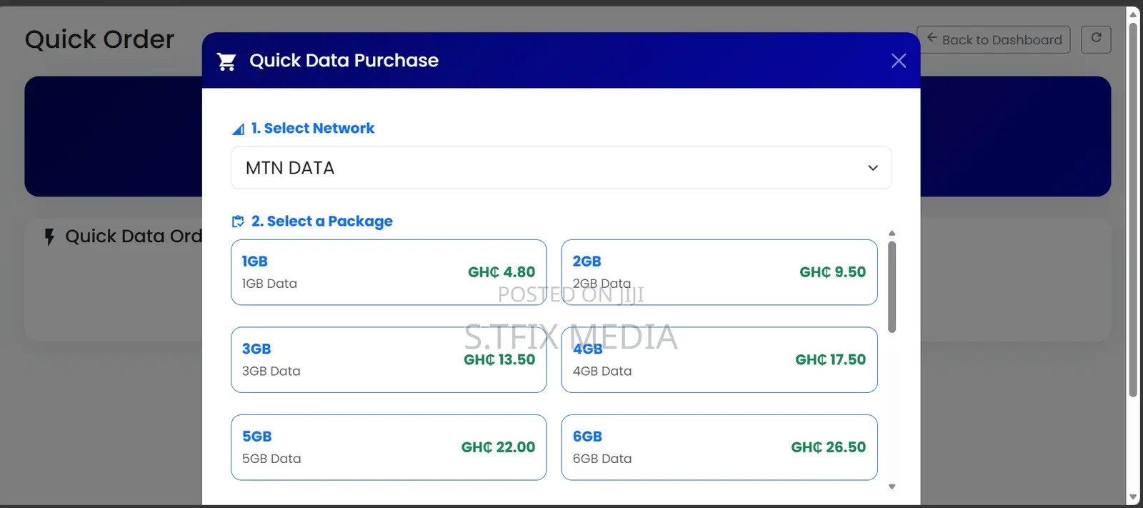The image size is (1143, 508).
Task: Click the clipboard icon beside Select a Package
Action: pyautogui.click(x=238, y=221)
